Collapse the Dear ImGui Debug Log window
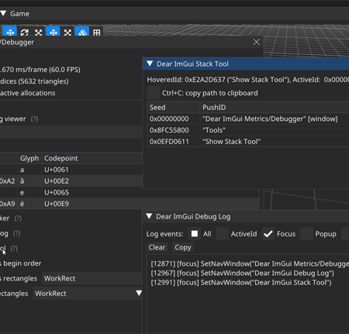 click(149, 216)
